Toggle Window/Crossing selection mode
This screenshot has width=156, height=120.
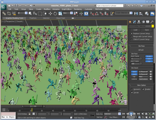(45, 13)
